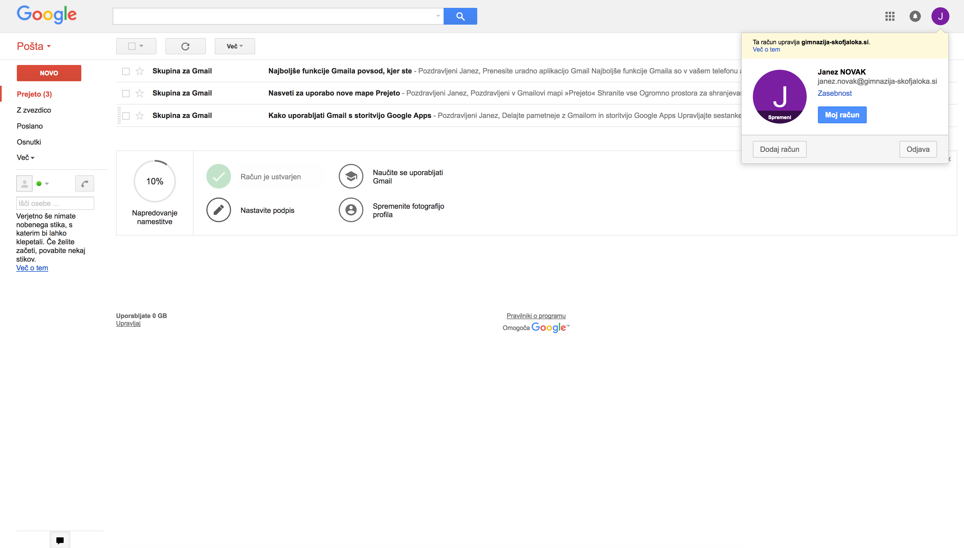The height and width of the screenshot is (548, 964).
Task: Open the Več toolbar dropdown
Action: [235, 46]
